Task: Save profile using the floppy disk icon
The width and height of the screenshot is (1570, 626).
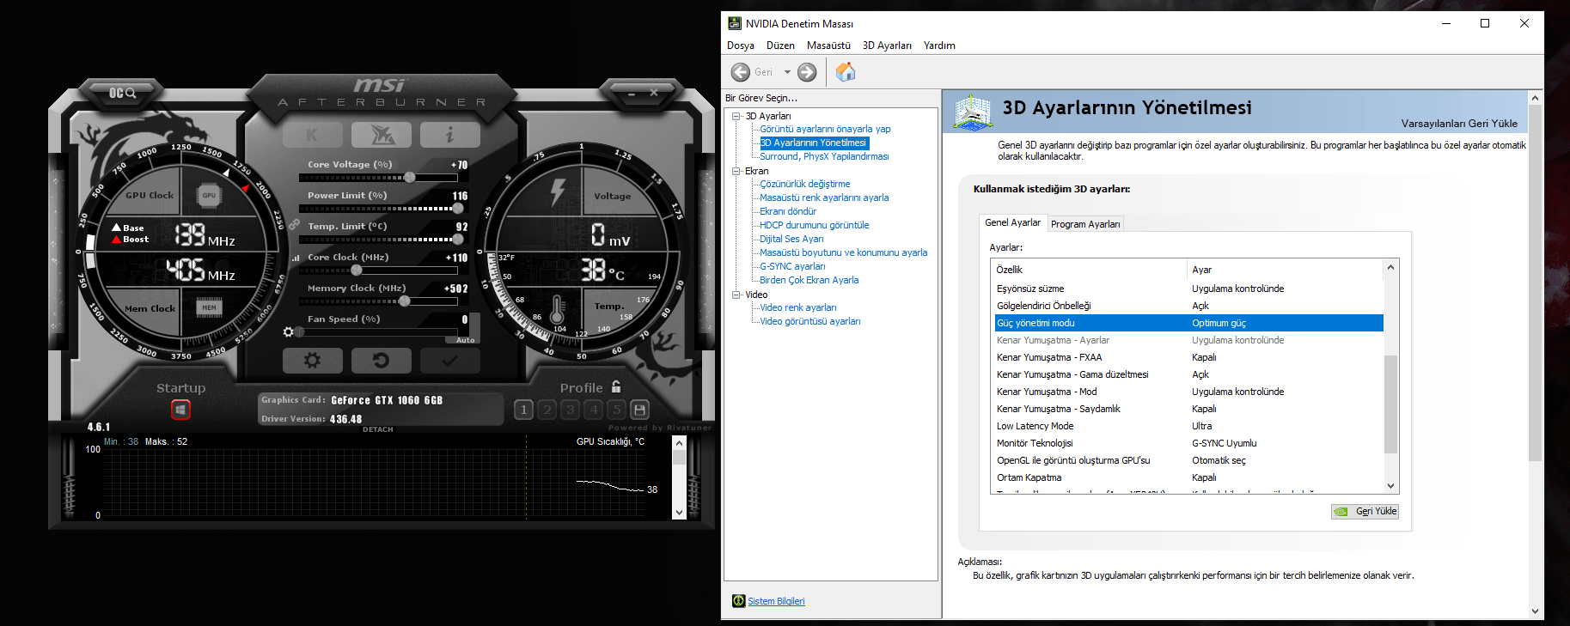Action: [x=639, y=410]
